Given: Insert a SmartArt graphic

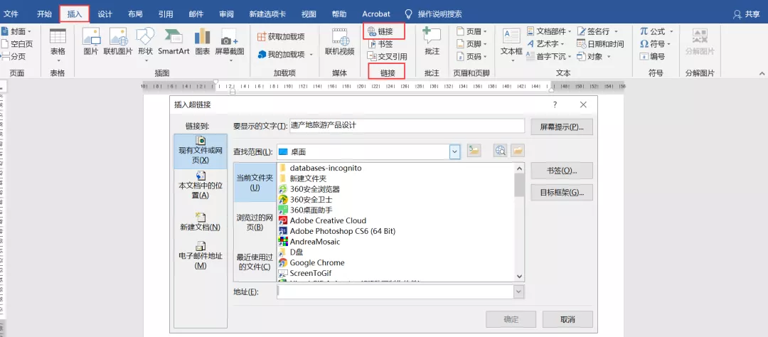Looking at the screenshot, I should 174,42.
